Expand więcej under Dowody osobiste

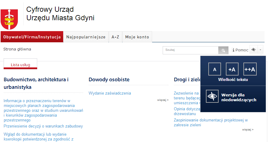tap(163, 100)
